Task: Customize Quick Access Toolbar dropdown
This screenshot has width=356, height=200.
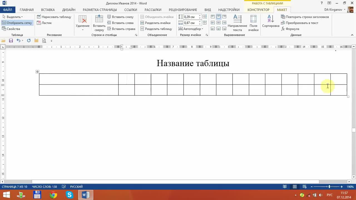Action: click(x=51, y=41)
